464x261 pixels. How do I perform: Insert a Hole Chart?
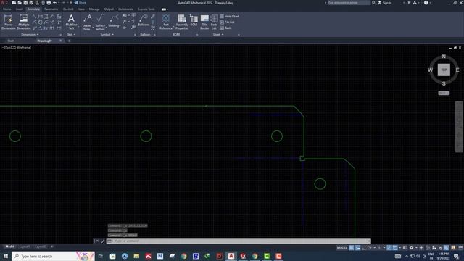[x=229, y=16]
